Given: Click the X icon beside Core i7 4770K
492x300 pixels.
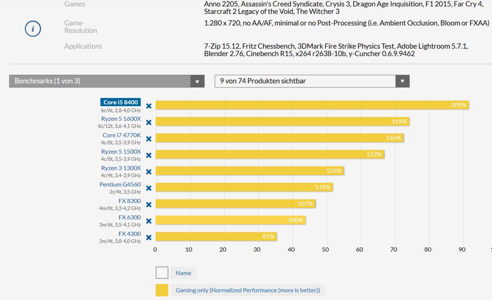Looking at the screenshot, I should 148,139.
